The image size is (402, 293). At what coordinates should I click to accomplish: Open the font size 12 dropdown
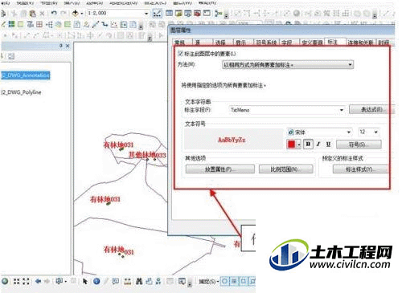click(x=375, y=132)
